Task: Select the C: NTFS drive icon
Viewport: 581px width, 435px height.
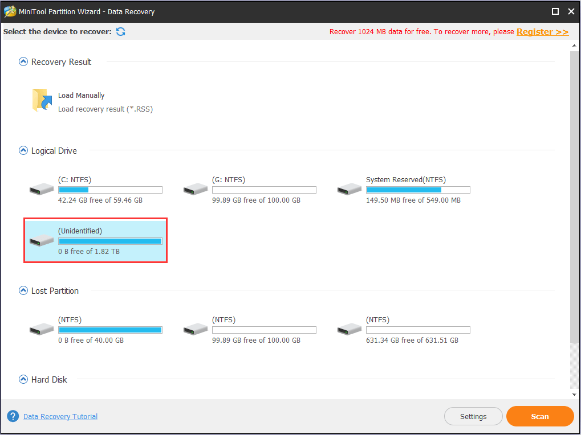Action: 42,189
